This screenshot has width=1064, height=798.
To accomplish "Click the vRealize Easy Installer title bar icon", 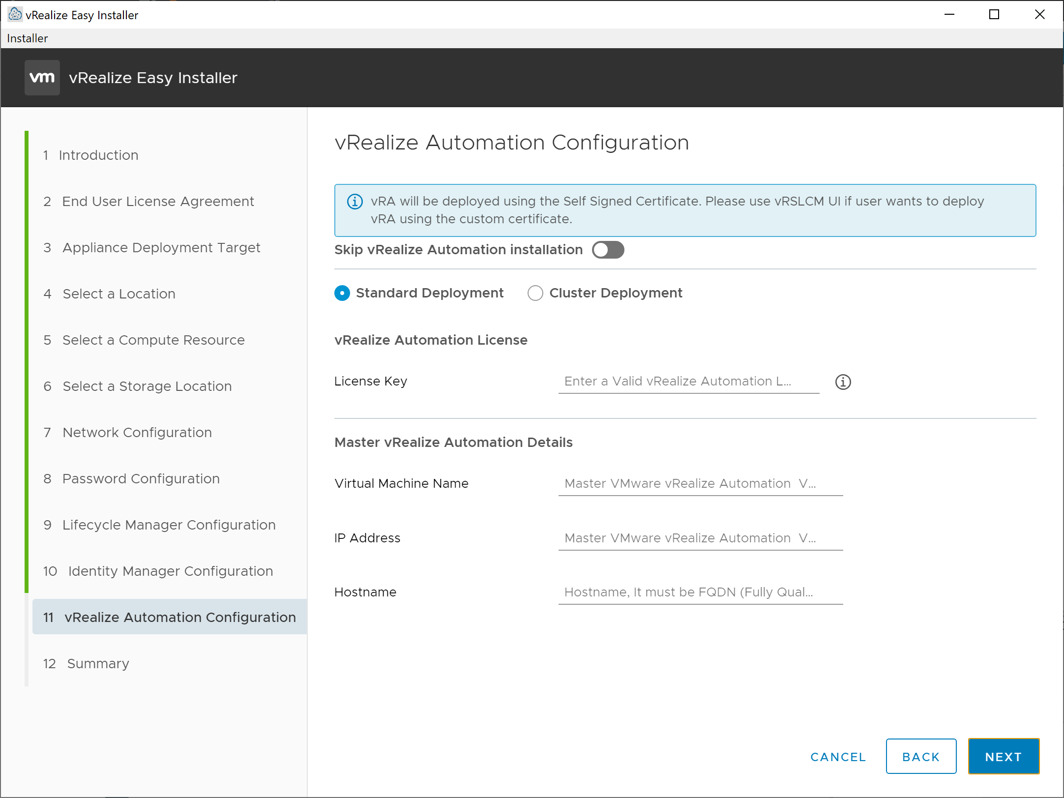I will [15, 14].
